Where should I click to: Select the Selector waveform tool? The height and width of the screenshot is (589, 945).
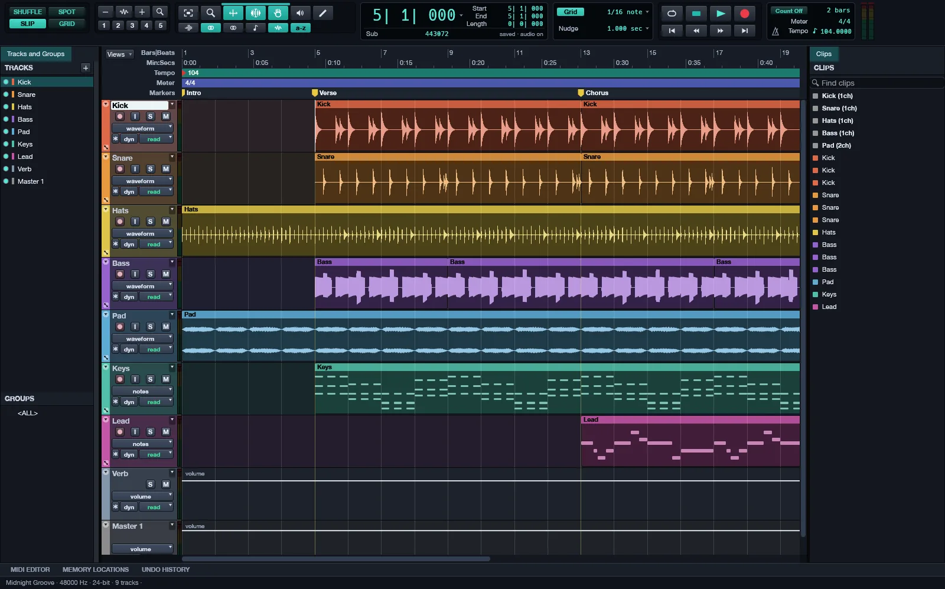point(255,13)
